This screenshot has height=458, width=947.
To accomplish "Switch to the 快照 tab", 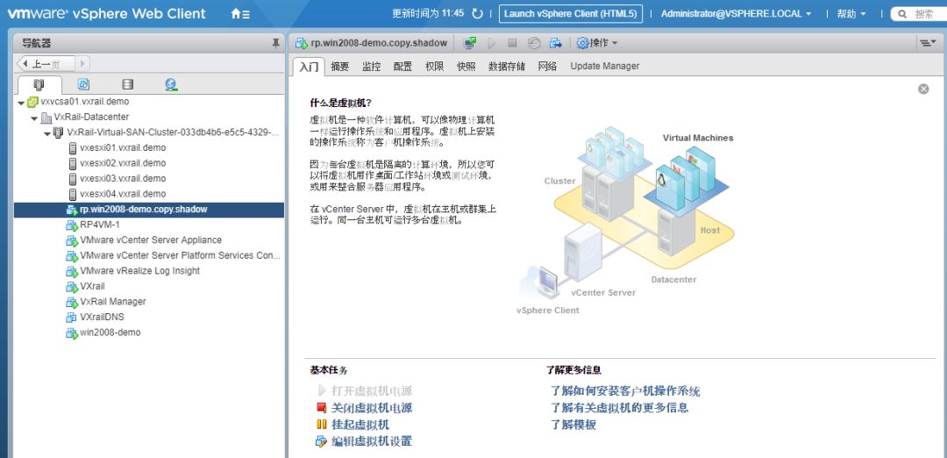I will click(466, 67).
